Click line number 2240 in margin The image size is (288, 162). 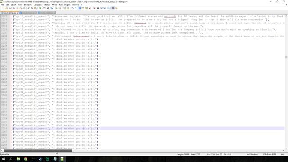point(4,66)
